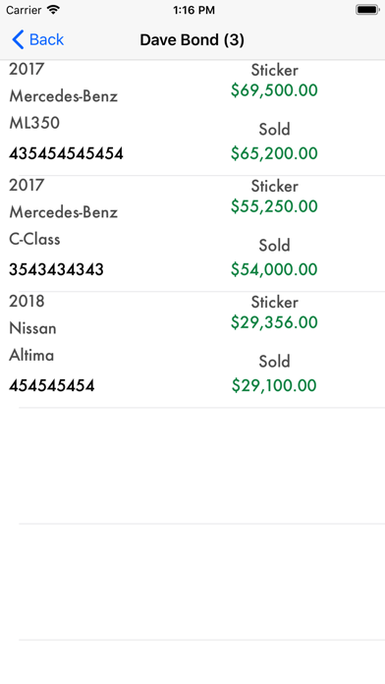Tap sticker price $29,356.00
Viewport: 385px width, 684px height.
click(274, 322)
